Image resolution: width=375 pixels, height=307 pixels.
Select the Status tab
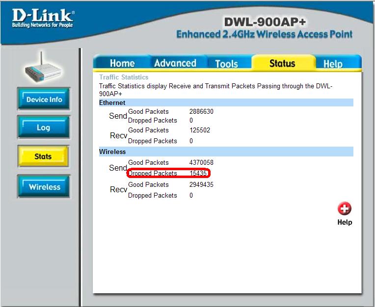click(x=282, y=63)
